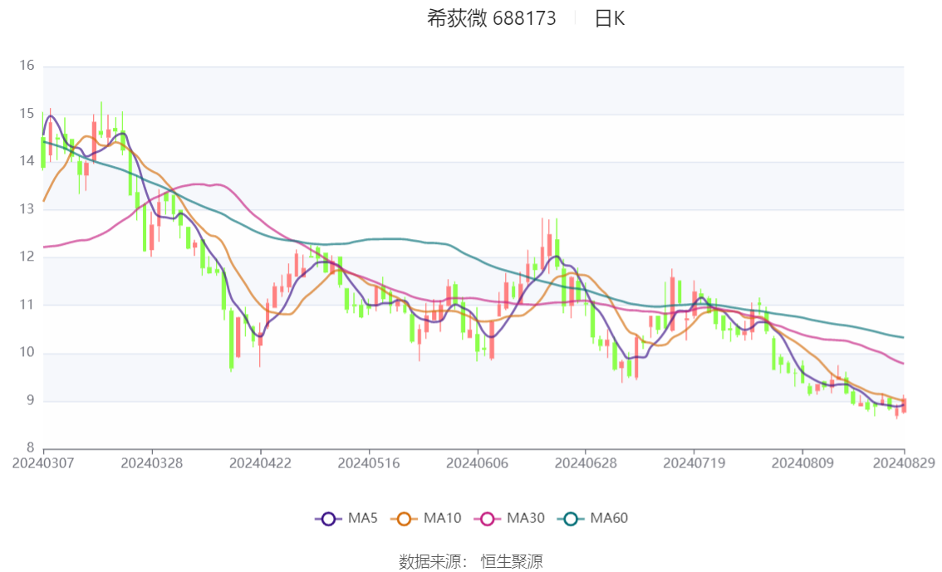Hide the MA5 series via its label
The image size is (942, 572).
(x=363, y=518)
